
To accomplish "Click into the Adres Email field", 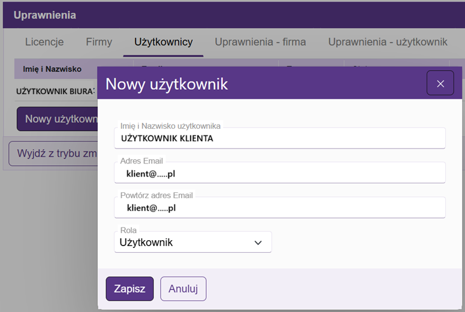I will (x=279, y=174).
